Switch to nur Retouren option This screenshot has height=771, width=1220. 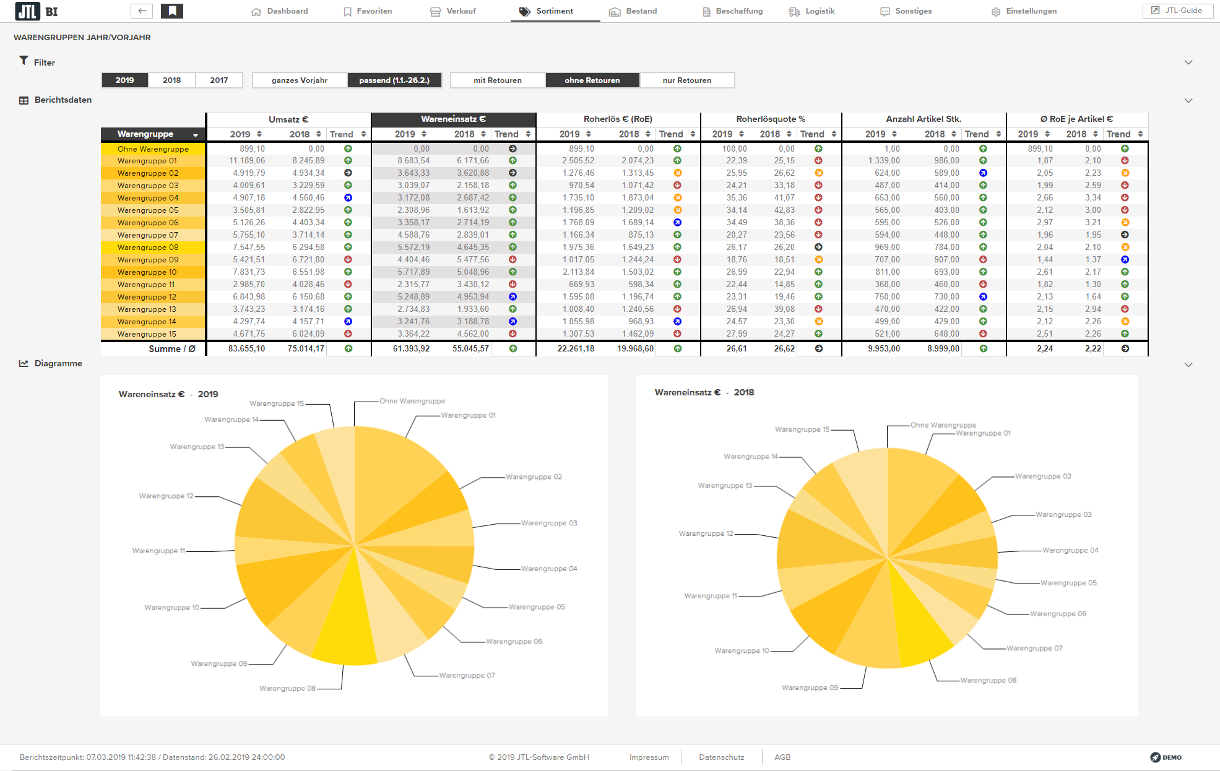click(x=686, y=80)
